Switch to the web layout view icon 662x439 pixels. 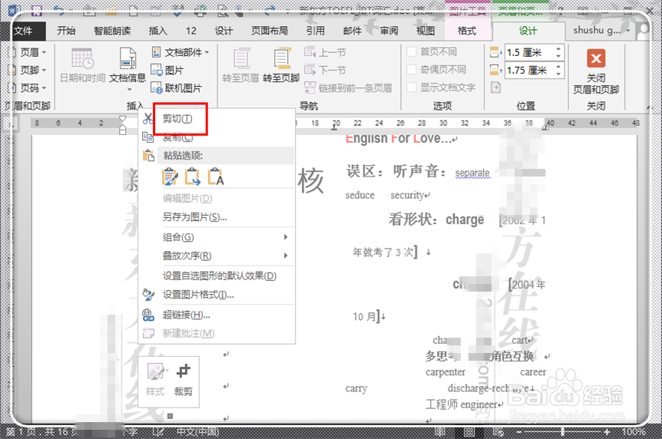tap(498, 432)
